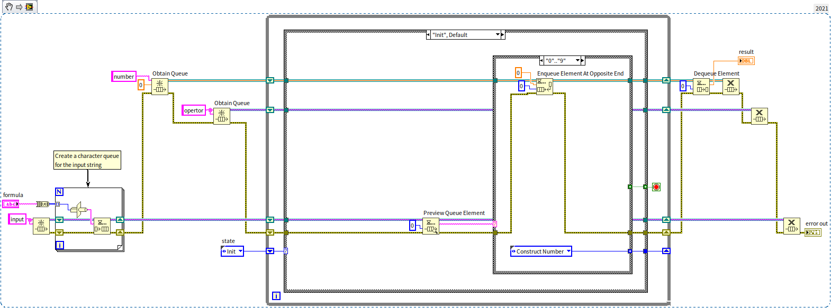Click the result DBL indicator terminal

(x=746, y=61)
